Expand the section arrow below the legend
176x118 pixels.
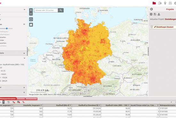pos(24,87)
